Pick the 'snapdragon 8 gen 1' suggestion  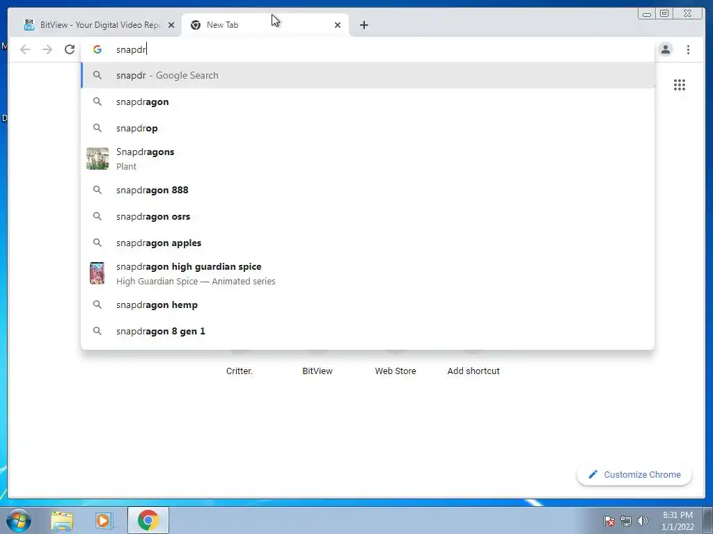[368, 331]
